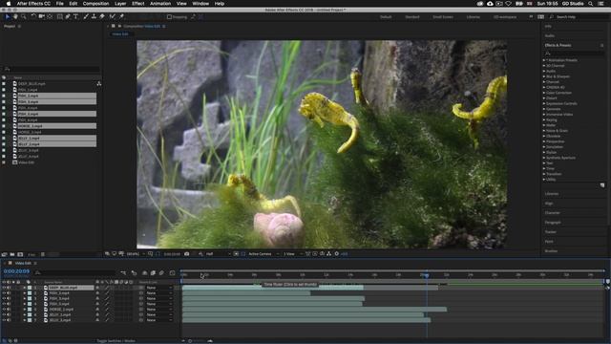Hide video of layer 7 JELLY clip
Image resolution: width=611 pixels, height=344 pixels.
4,320
